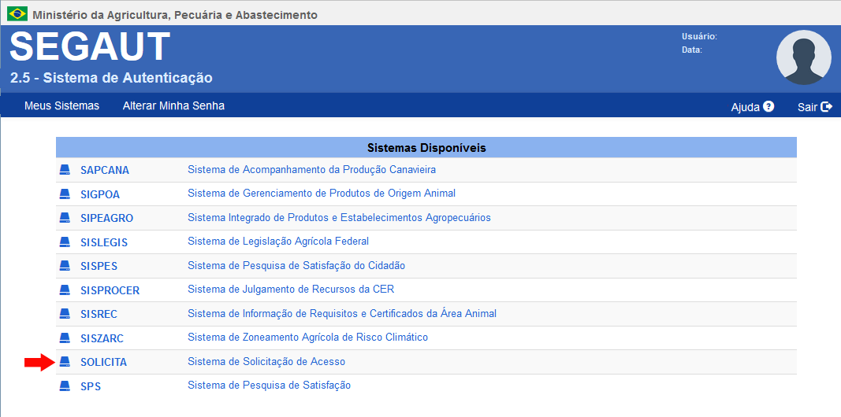841x417 pixels.
Task: Click the Ajuda help question icon
Action: point(768,106)
